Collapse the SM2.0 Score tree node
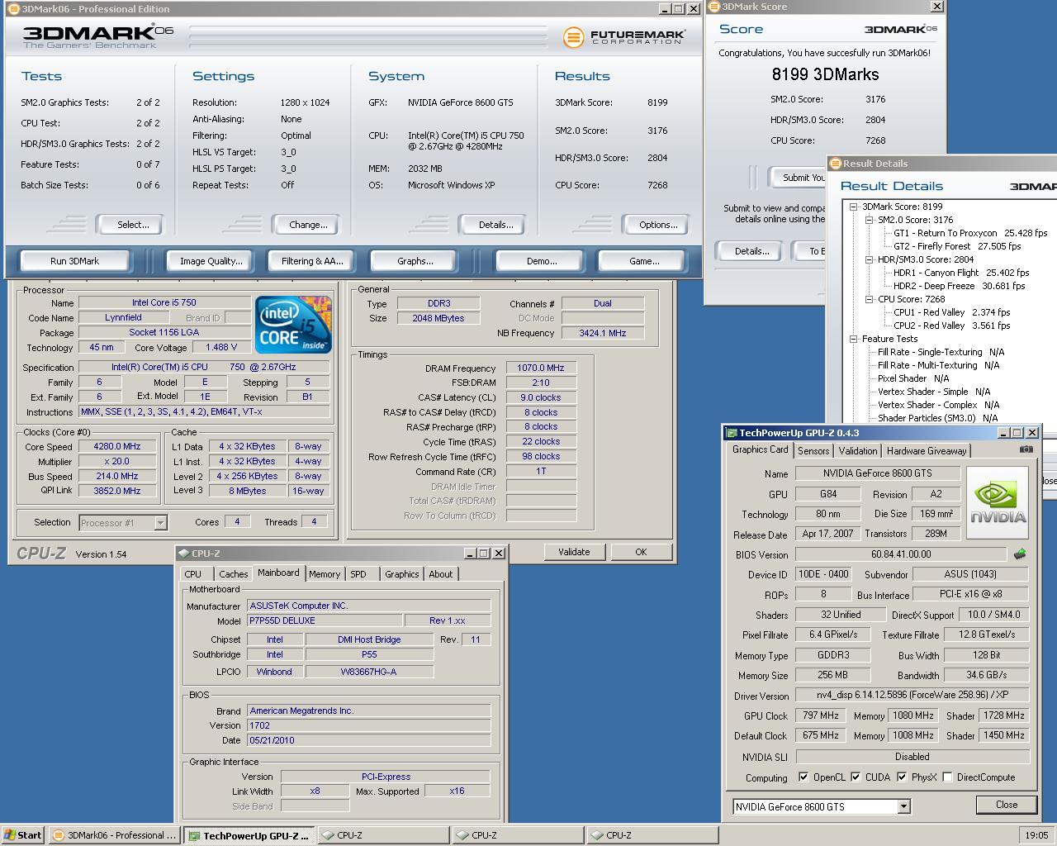Viewport: 1057px width, 846px height. click(x=870, y=220)
